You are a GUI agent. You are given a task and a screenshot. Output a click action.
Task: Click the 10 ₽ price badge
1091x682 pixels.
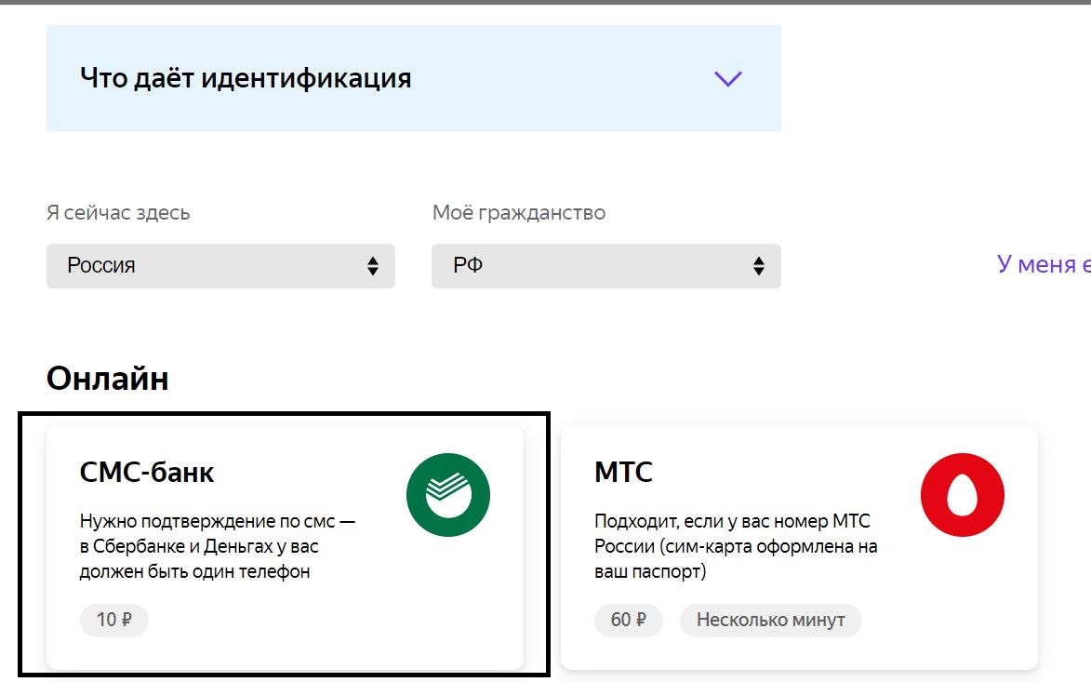click(114, 620)
